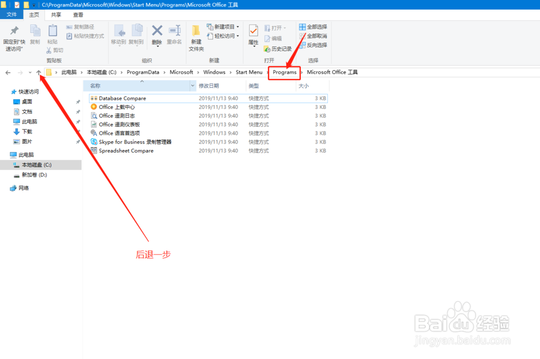Click Microsoft Office 工具 breadcrumb
The image size is (540, 359).
[x=332, y=72]
